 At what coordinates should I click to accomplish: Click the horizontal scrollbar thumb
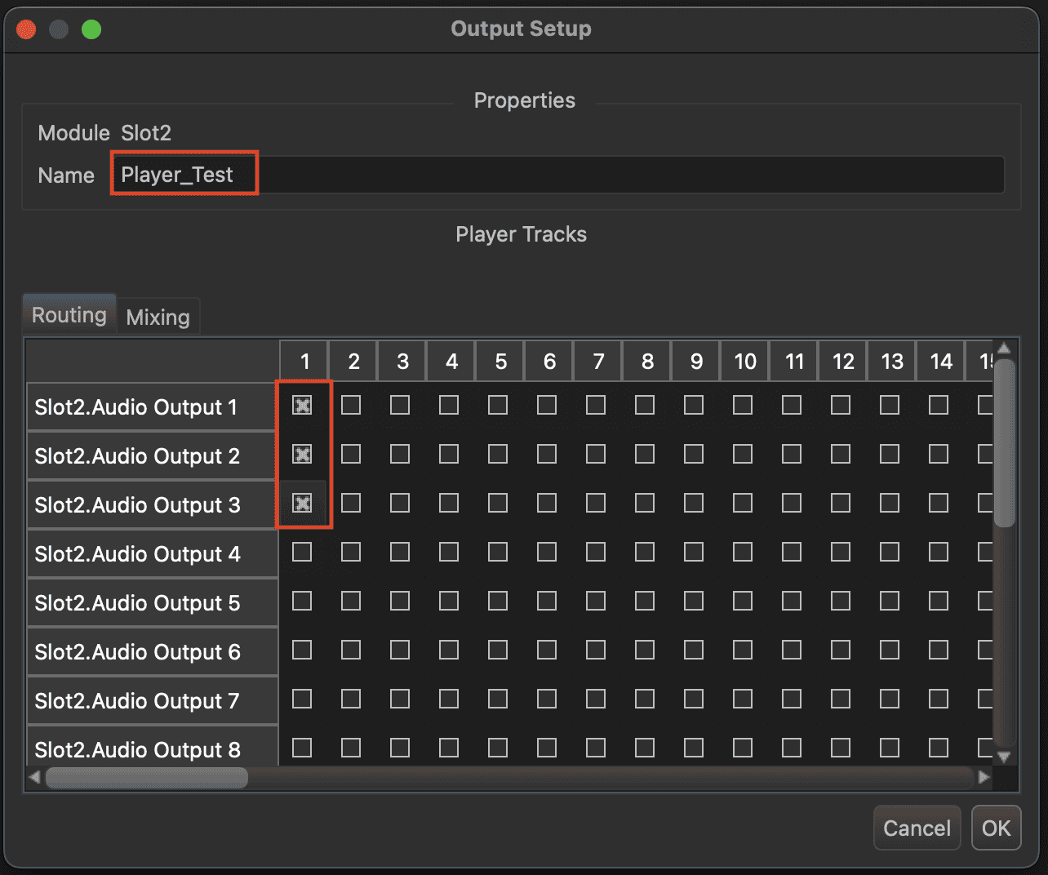coord(147,778)
